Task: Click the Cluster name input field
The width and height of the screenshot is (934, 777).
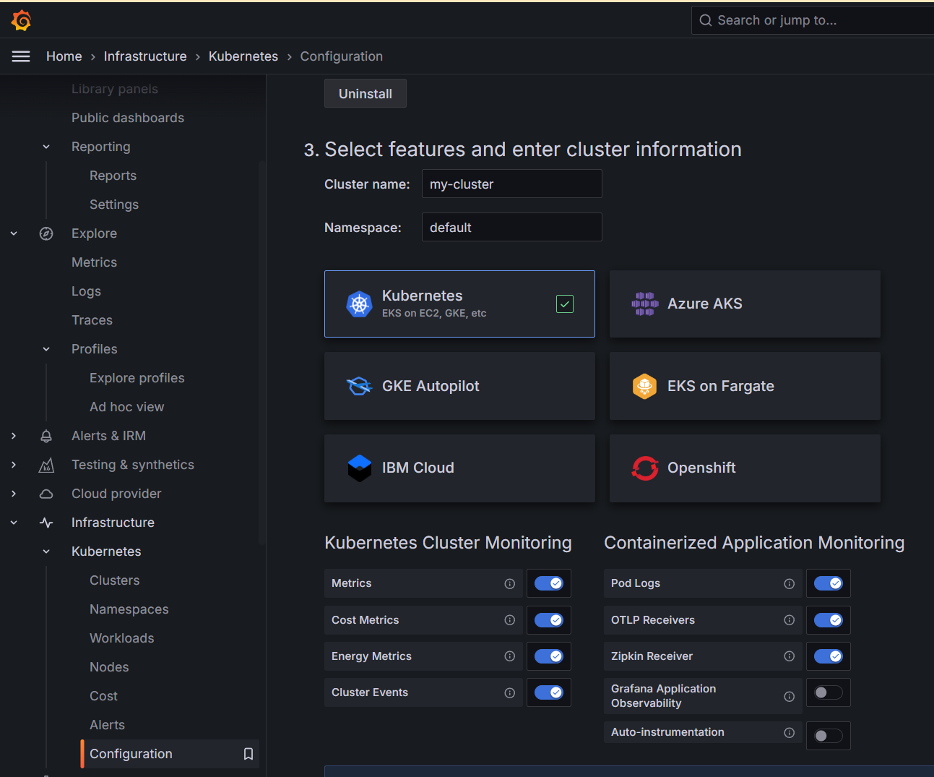Action: point(511,184)
